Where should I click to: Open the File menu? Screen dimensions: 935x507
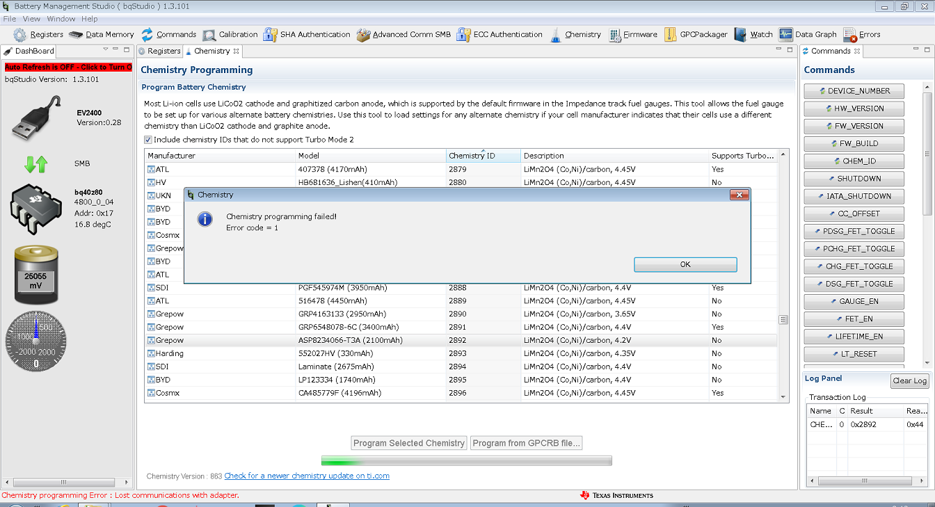pyautogui.click(x=10, y=19)
